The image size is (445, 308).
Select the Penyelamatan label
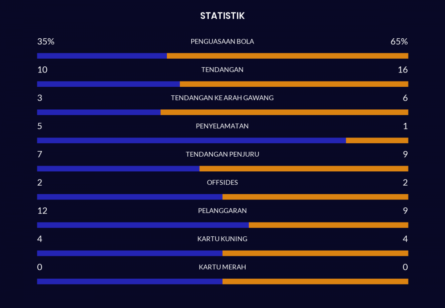[x=222, y=126]
